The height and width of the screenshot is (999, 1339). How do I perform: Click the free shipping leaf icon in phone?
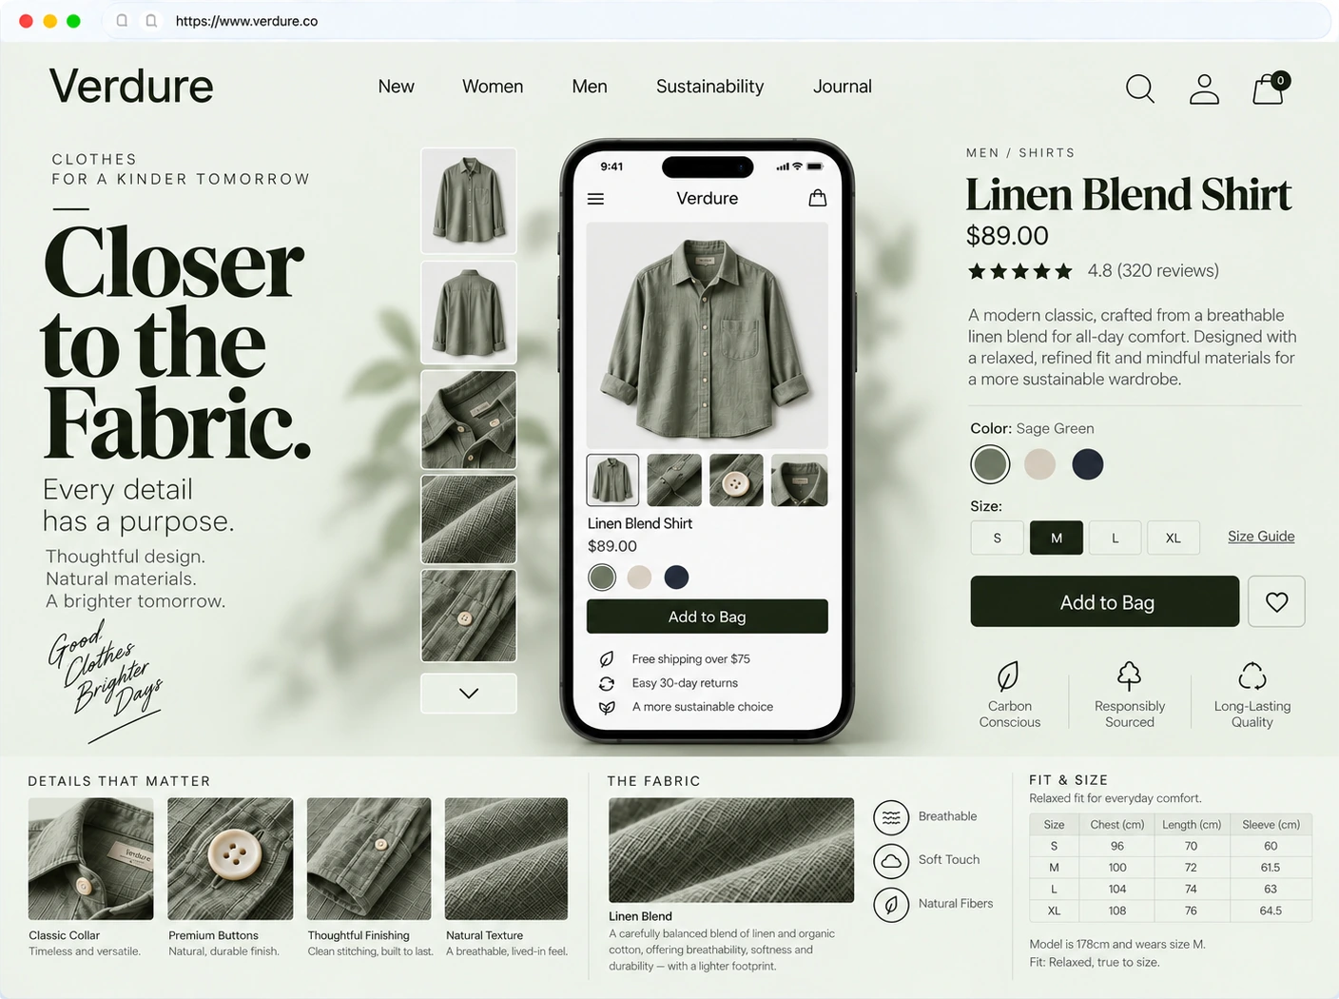[606, 658]
